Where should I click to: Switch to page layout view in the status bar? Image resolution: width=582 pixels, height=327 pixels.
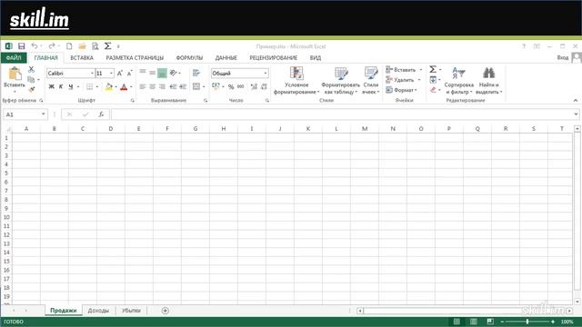point(474,322)
